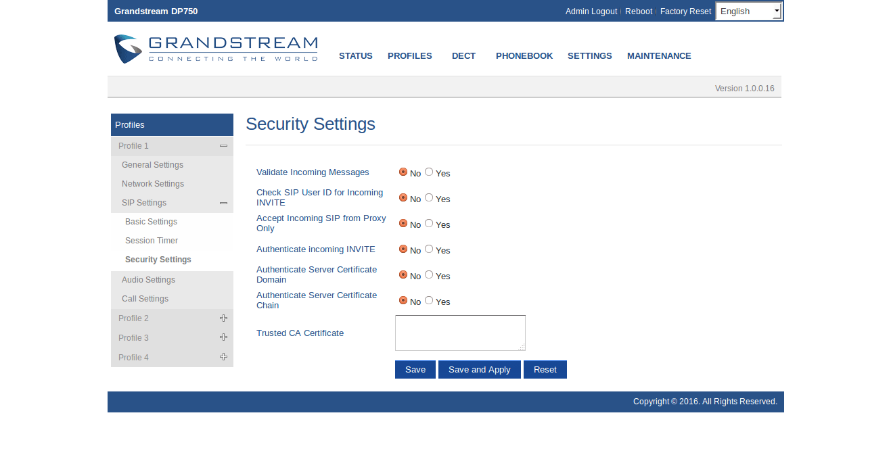Image resolution: width=891 pixels, height=455 pixels.
Task: Click the Factory Reset link
Action: click(685, 11)
